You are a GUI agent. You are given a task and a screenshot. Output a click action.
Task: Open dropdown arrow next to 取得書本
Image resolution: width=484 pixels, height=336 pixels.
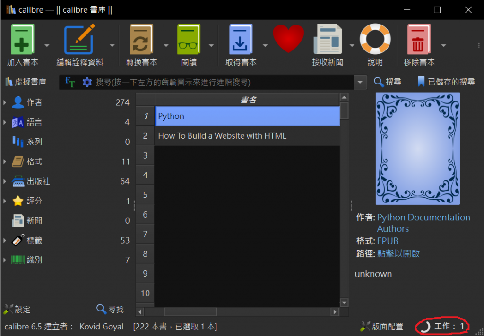click(265, 46)
